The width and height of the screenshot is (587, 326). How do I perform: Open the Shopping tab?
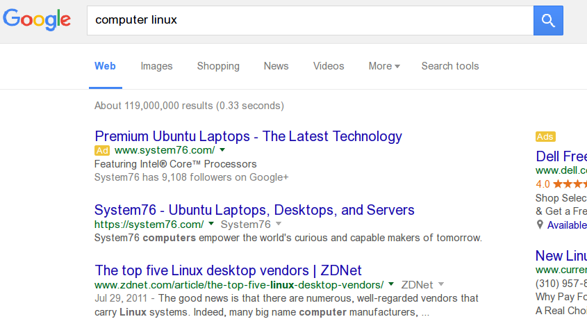218,66
